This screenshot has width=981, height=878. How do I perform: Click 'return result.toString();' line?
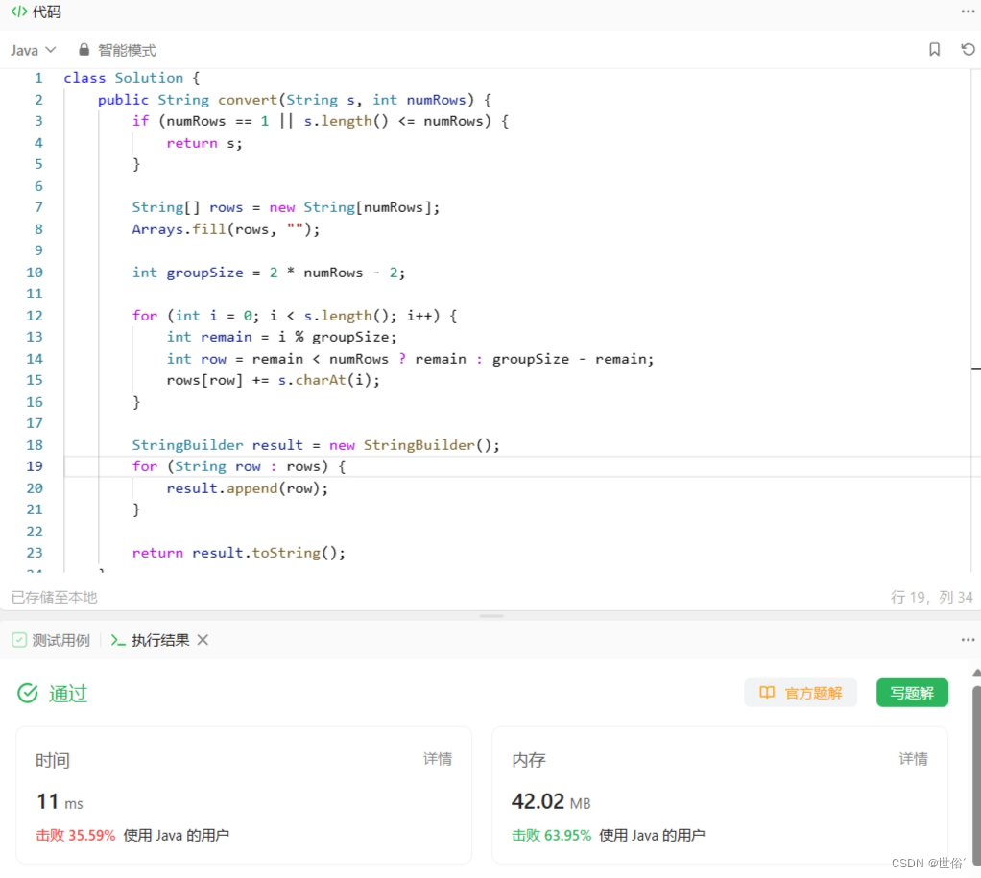[x=238, y=553]
